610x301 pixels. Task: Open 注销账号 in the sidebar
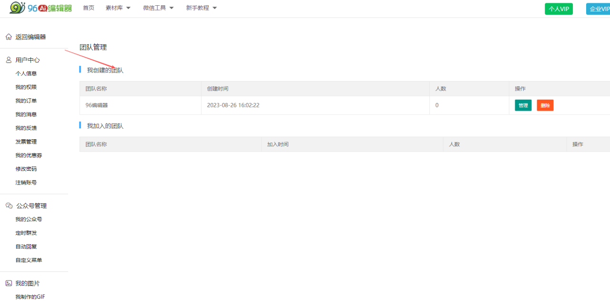(26, 183)
